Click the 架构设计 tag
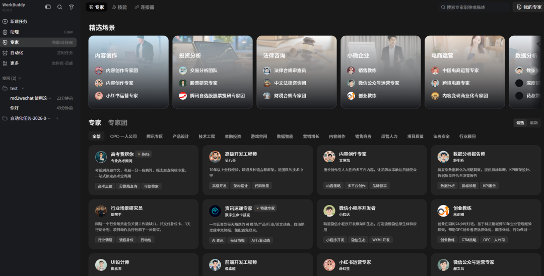This screenshot has height=276, width=544. tap(240, 186)
